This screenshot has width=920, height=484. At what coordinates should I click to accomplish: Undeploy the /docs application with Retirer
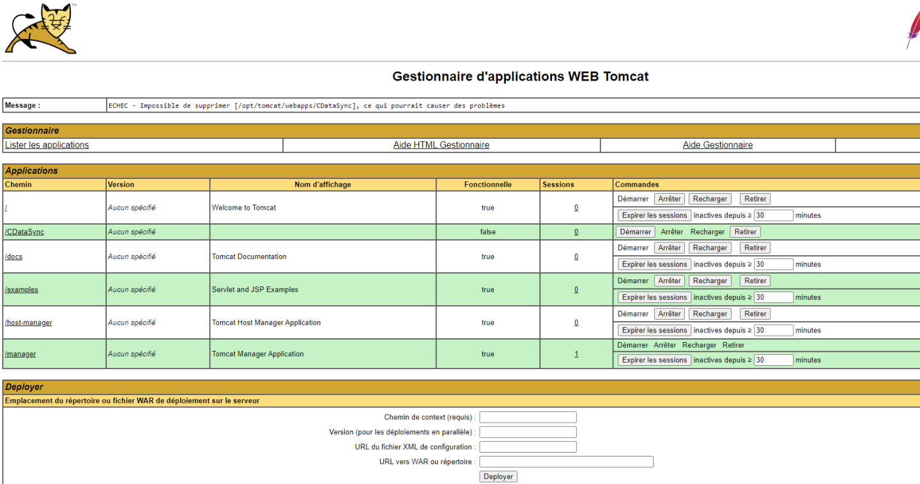(x=755, y=248)
